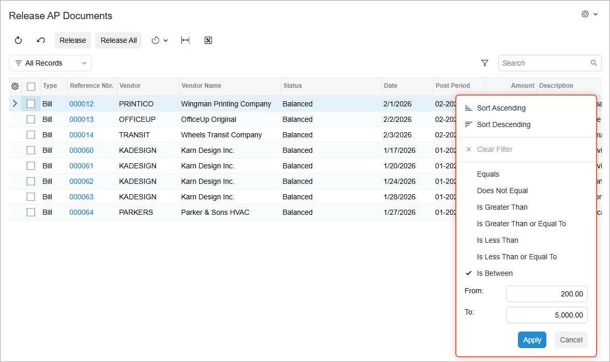610x362 pixels.
Task: Choose the Equals filter condition
Action: pos(488,174)
